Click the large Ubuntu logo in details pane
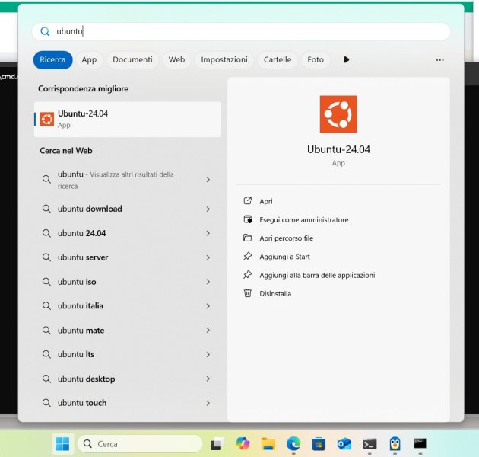479x457 pixels. (x=338, y=113)
